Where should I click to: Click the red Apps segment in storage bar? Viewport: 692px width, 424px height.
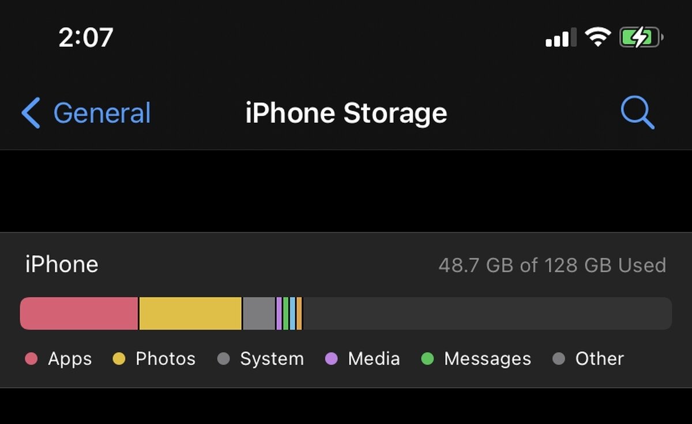79,313
